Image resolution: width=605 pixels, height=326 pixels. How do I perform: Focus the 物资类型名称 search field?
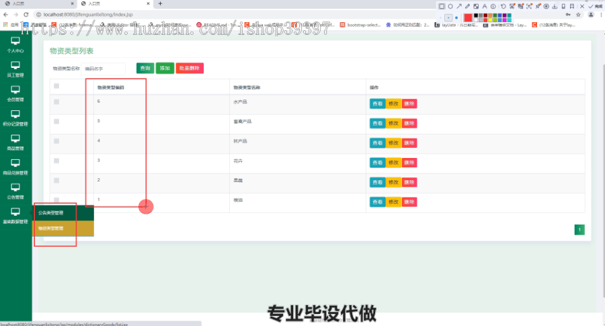tap(103, 69)
